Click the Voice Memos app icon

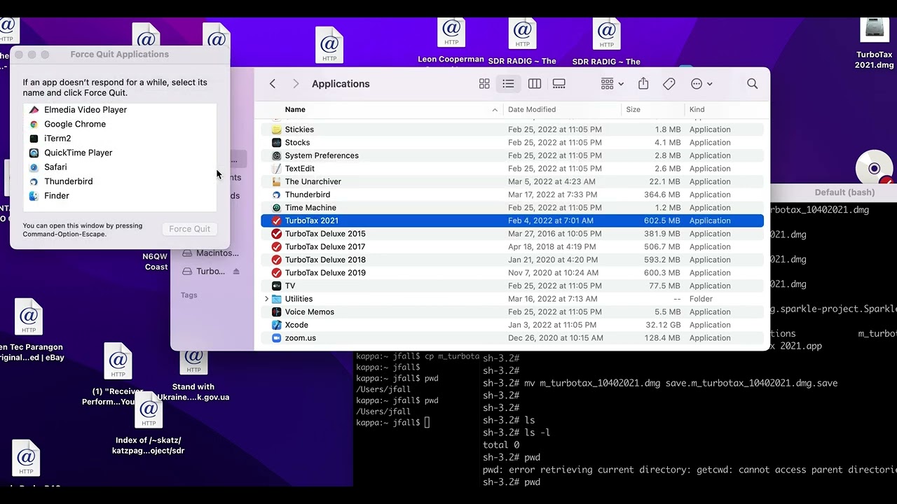(x=277, y=312)
